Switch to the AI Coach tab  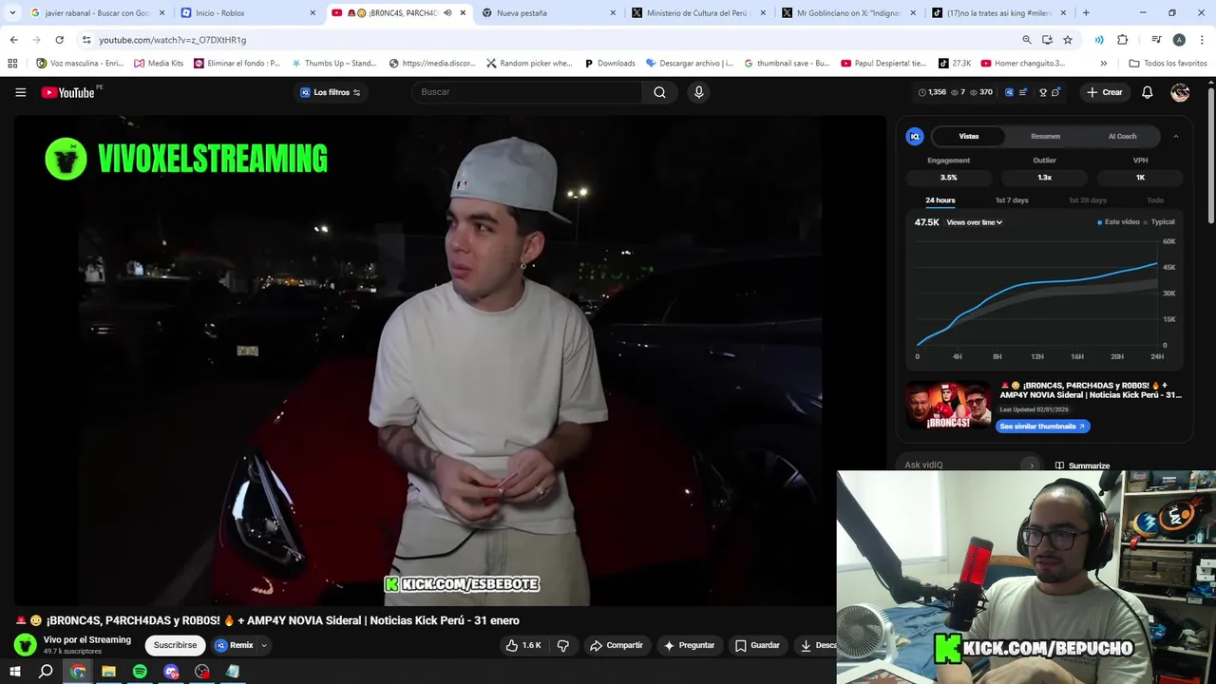tap(1122, 136)
